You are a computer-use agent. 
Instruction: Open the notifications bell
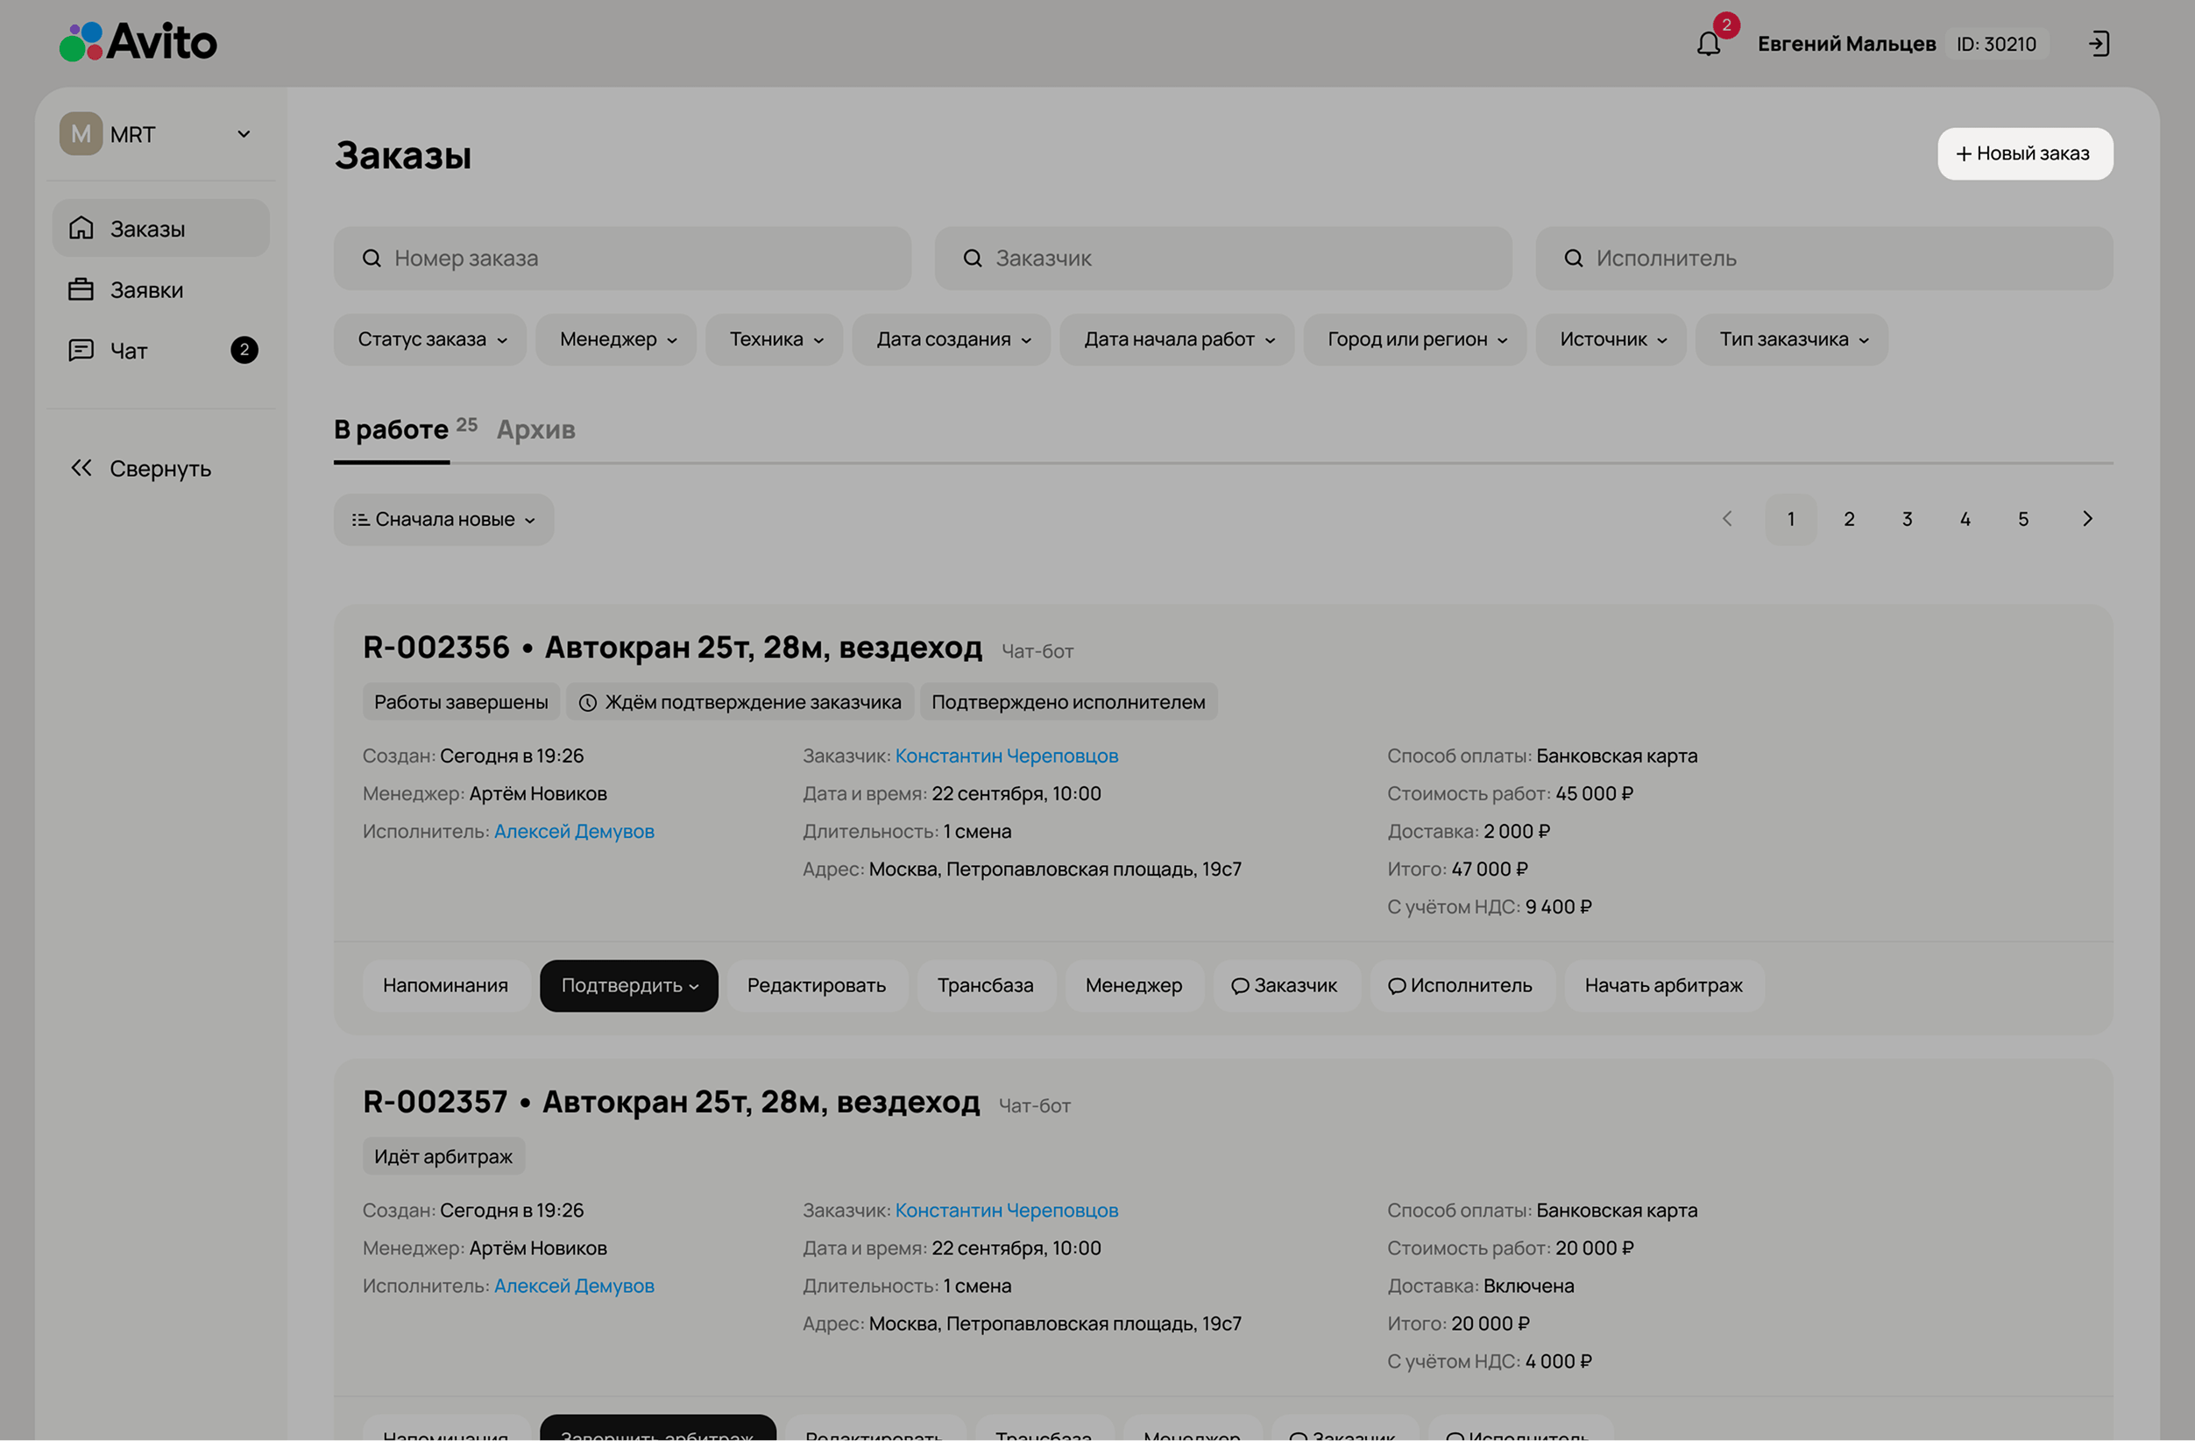(1708, 43)
